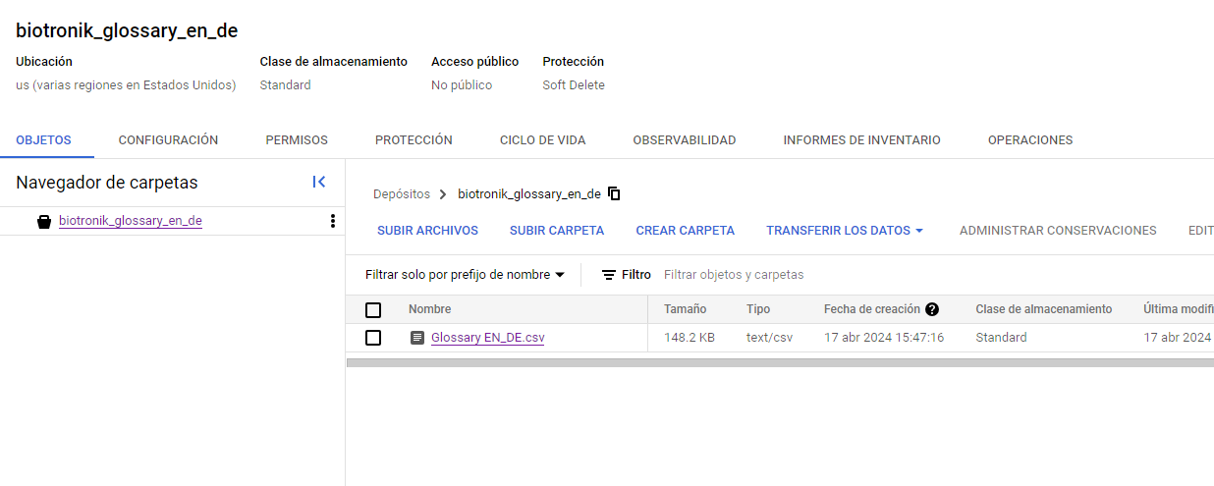Click the us (varias regiones) location value
Screen dimensions: 1214x486
(126, 85)
